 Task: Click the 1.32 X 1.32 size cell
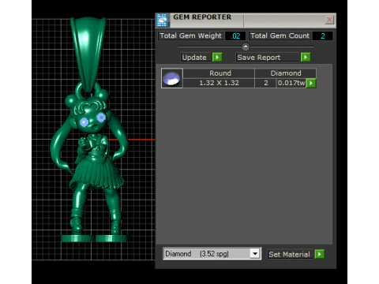pos(220,83)
